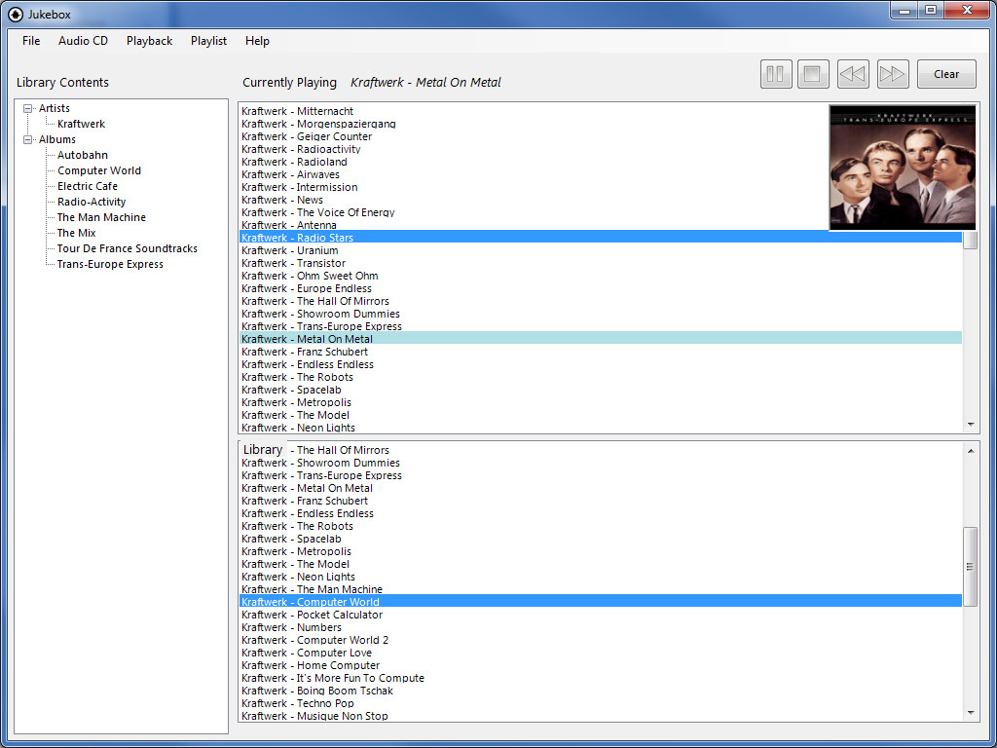
Task: Pause the current track
Action: tap(776, 74)
